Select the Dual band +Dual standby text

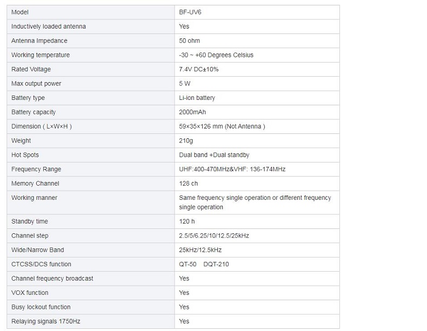coord(214,155)
